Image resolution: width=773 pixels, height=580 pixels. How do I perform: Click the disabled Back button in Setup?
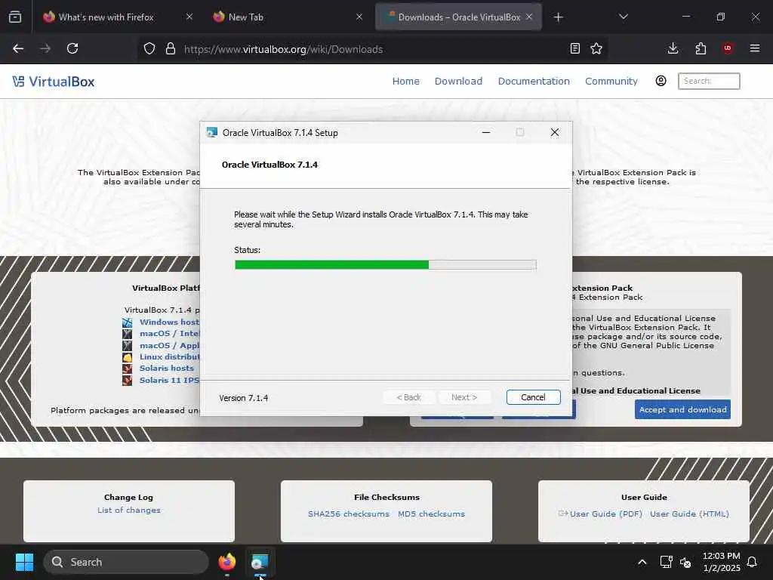click(x=408, y=397)
